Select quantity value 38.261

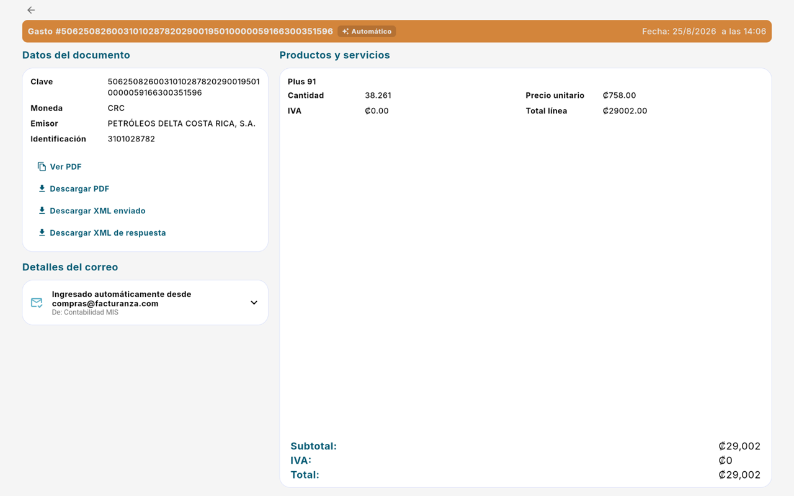[x=378, y=95]
